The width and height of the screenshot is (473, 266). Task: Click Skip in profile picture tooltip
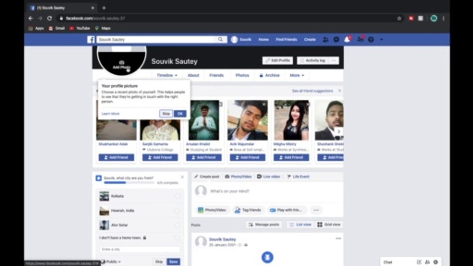[166, 114]
